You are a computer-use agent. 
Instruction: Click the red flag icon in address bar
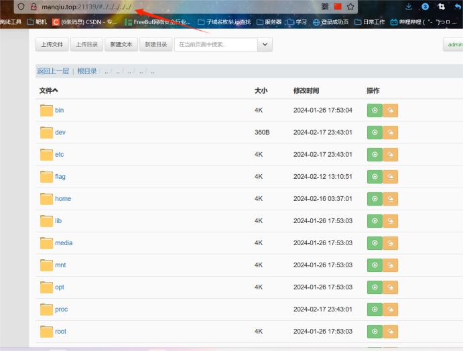(x=338, y=7)
